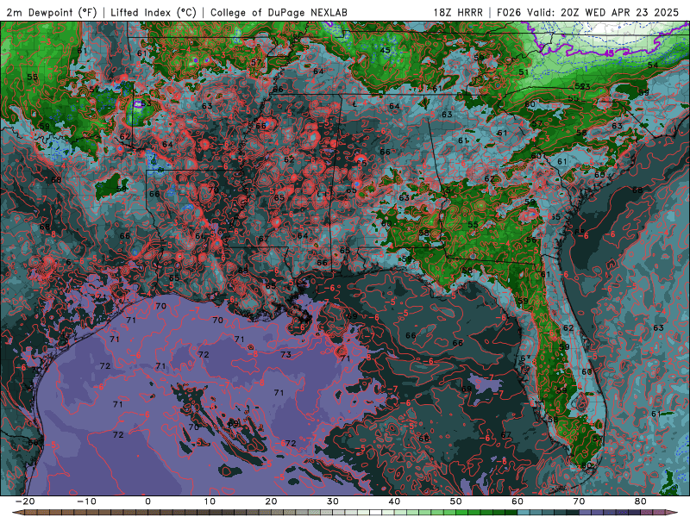Click the '-10' label on the color scale
The width and height of the screenshot is (690, 517).
[86, 501]
